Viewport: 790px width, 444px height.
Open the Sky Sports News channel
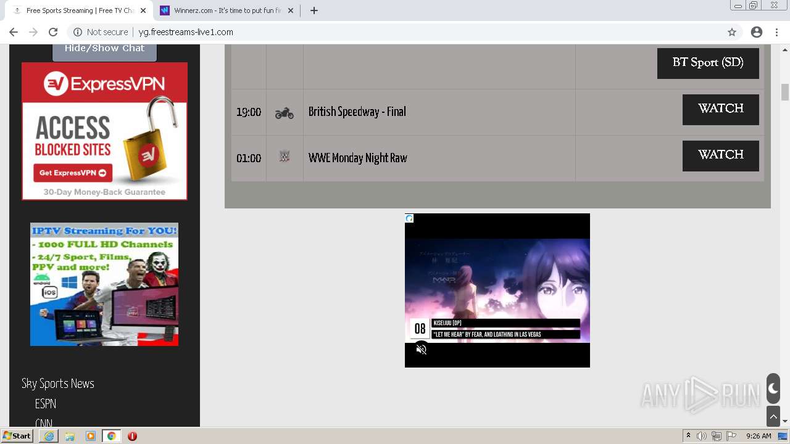point(58,384)
